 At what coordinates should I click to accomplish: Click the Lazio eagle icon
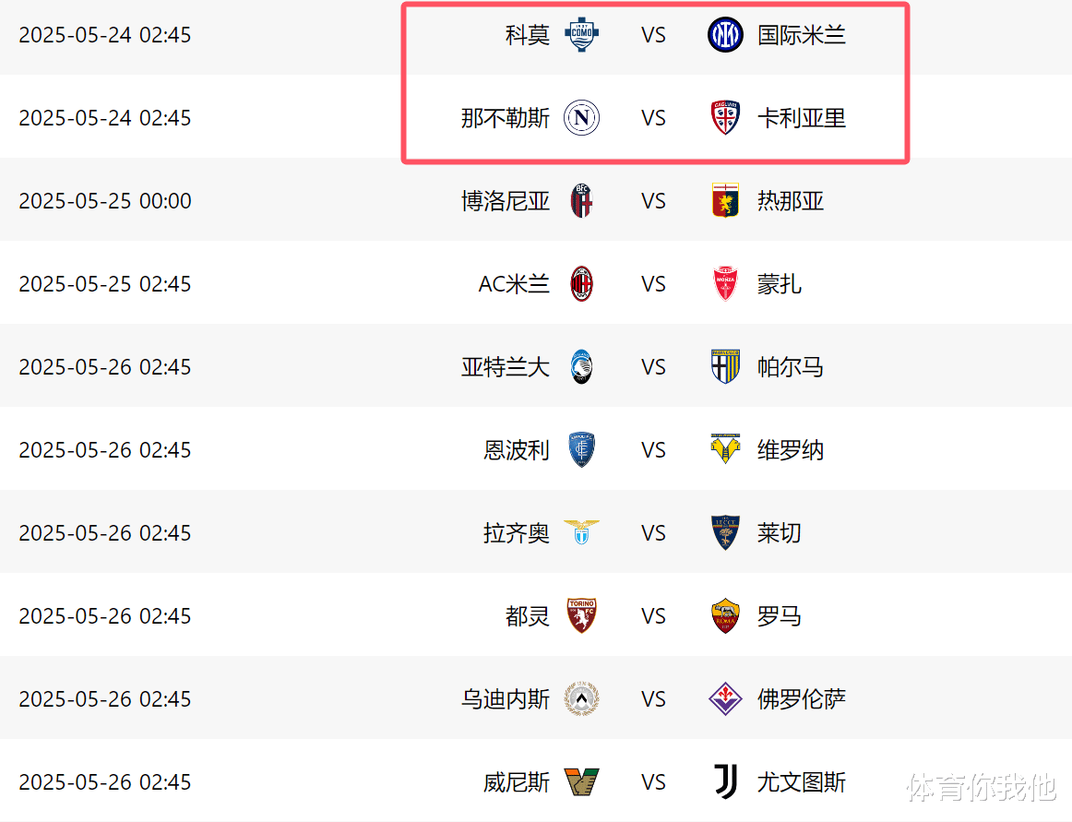(581, 532)
